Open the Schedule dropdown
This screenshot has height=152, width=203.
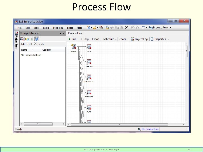(x=110, y=39)
